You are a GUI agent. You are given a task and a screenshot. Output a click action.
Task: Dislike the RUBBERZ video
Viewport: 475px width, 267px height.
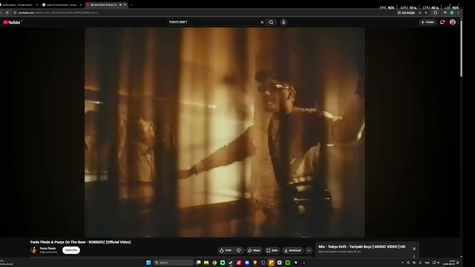pos(239,250)
